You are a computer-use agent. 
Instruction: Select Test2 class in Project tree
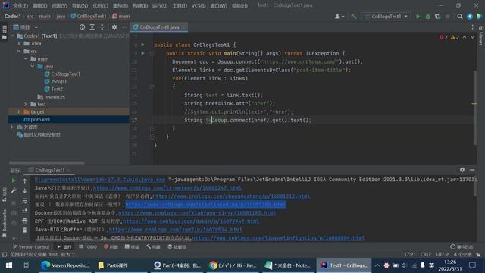(57, 89)
